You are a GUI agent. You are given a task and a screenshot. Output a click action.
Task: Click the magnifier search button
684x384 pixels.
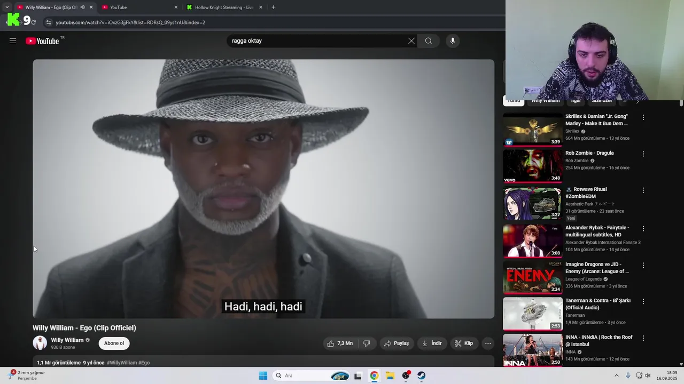click(x=429, y=41)
